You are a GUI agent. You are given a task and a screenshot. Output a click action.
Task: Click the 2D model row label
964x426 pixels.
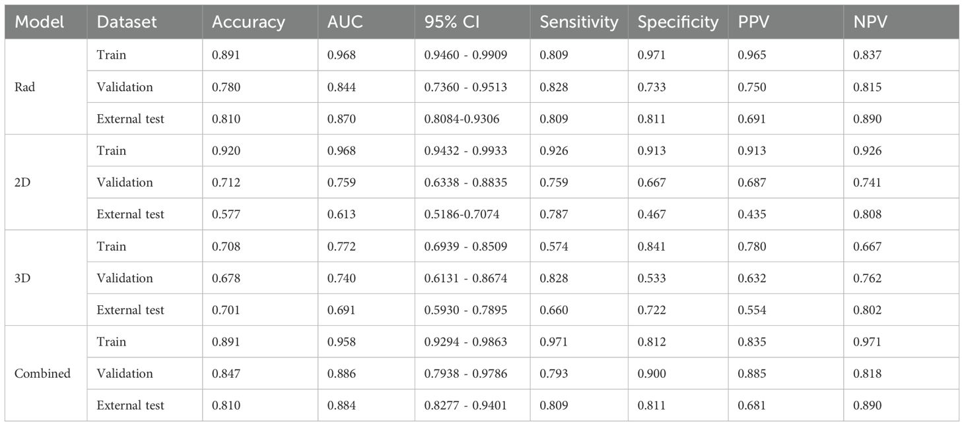[x=22, y=183]
